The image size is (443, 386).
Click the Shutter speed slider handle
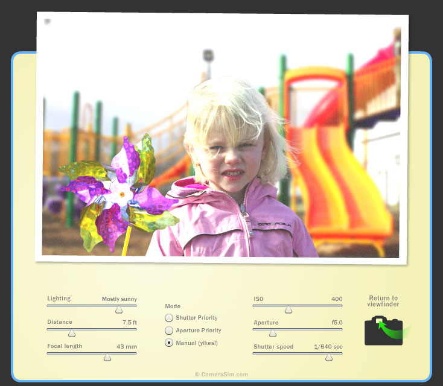[x=328, y=357]
